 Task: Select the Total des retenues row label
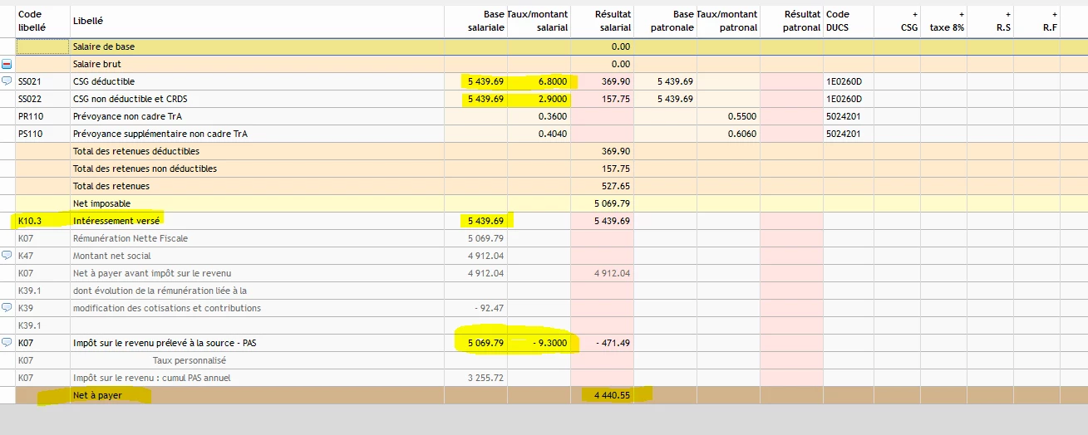tap(111, 186)
